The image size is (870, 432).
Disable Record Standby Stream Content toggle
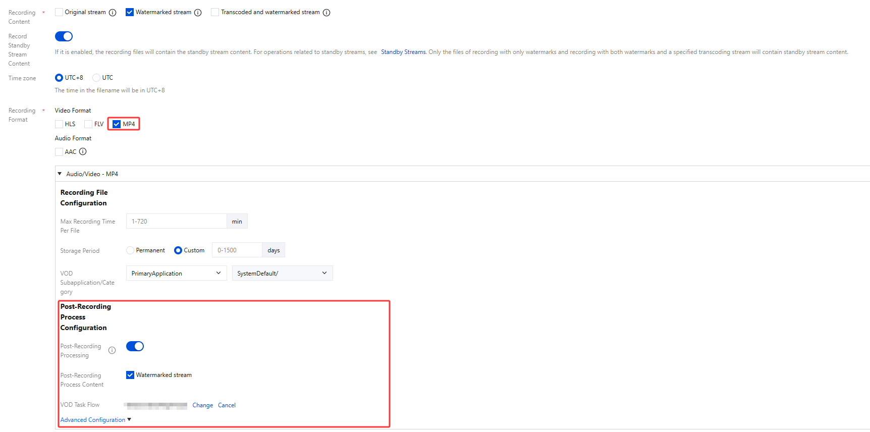64,36
